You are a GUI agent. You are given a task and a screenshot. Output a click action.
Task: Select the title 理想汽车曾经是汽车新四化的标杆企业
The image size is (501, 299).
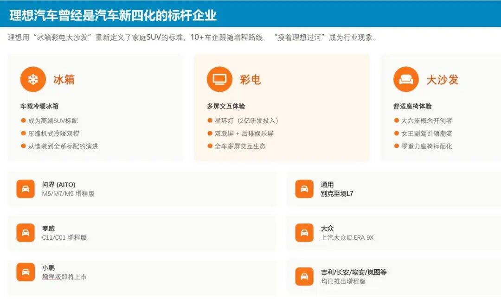[113, 15]
